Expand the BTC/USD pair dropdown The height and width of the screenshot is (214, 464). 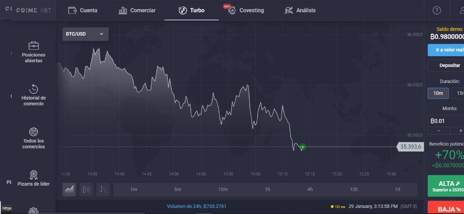click(85, 34)
